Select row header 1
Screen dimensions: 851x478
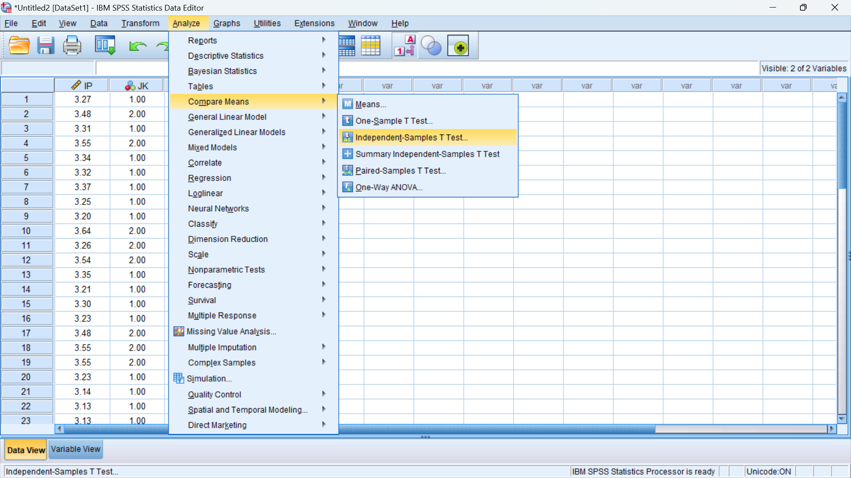click(x=27, y=100)
